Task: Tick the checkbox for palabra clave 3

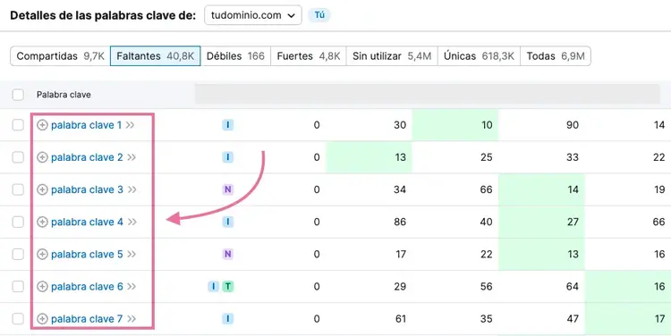Action: (x=18, y=189)
